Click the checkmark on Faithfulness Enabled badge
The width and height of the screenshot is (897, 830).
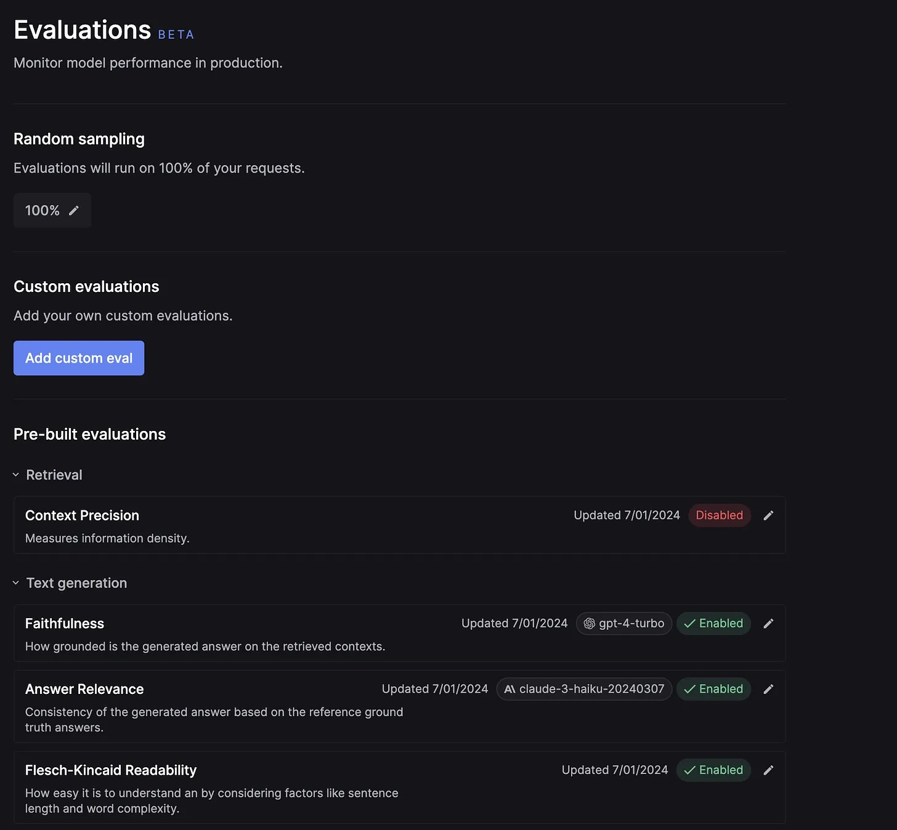[x=690, y=623]
